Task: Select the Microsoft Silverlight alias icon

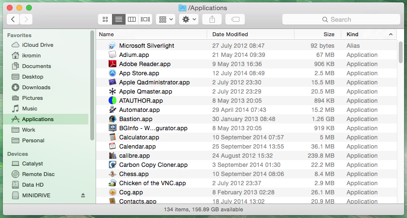Action: [112, 46]
